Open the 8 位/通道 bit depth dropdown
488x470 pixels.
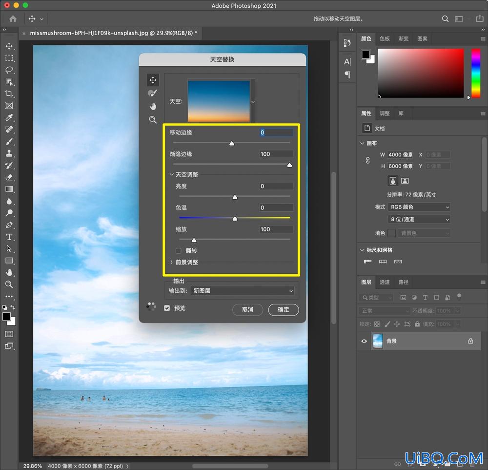[x=419, y=219]
